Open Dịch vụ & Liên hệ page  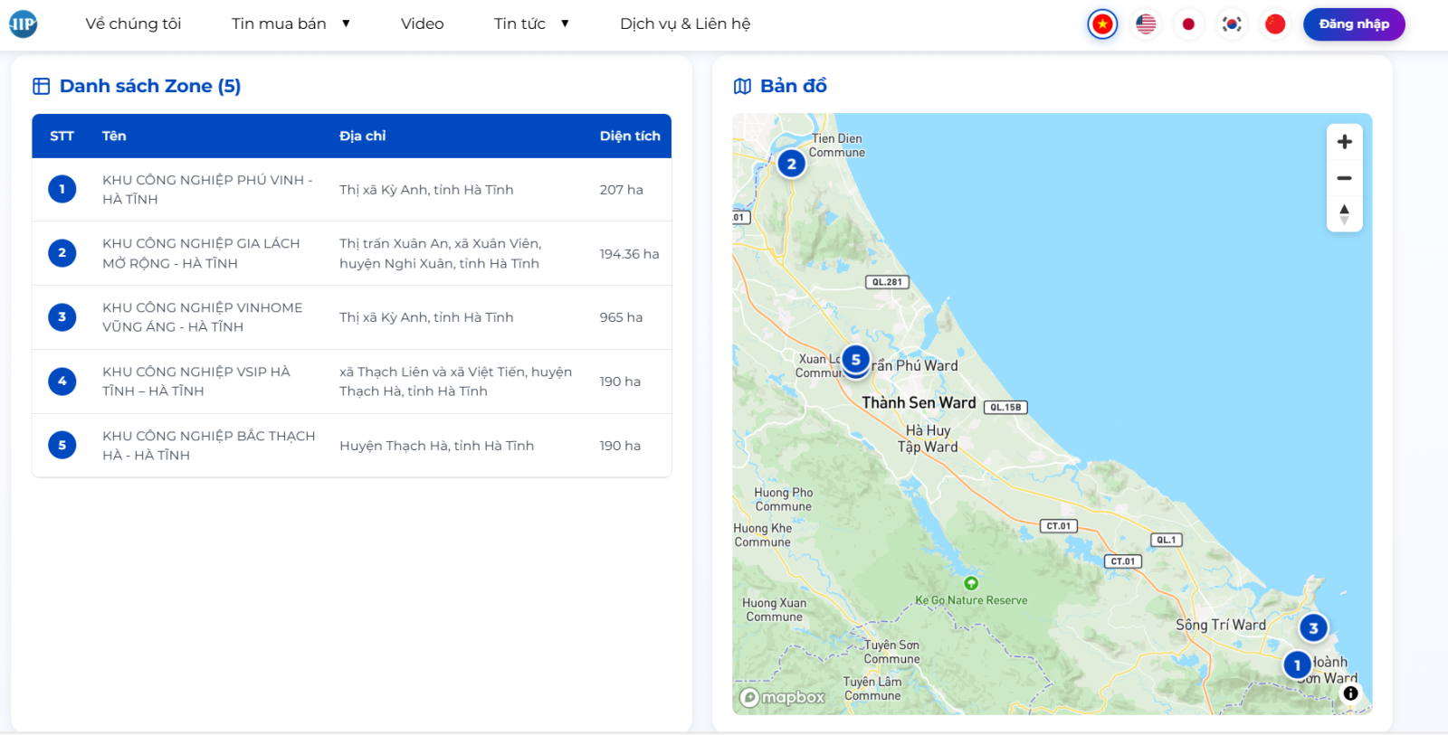tap(685, 24)
